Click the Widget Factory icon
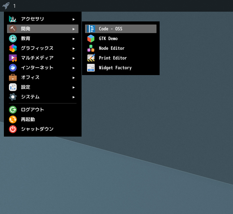The image size is (233, 214). tap(91, 68)
